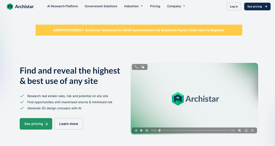Click the checkmark beside 'Research real estate rules'

pos(22,96)
